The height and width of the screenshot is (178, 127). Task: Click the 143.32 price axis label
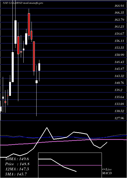coord(119,76)
